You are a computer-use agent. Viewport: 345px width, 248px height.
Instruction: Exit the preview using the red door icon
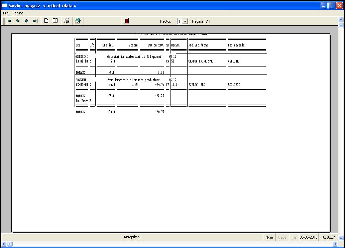coord(127,21)
